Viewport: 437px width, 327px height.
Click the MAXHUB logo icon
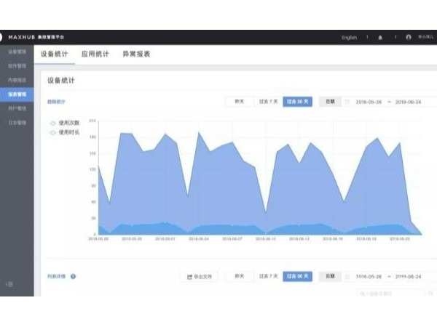tap(1, 37)
